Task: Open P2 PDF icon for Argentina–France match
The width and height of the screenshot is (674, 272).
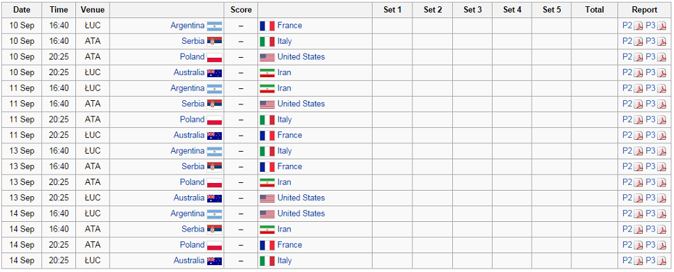Action: (x=638, y=26)
